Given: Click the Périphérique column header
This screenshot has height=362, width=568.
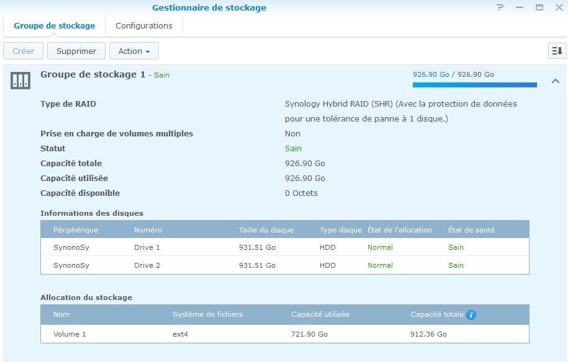Looking at the screenshot, I should 76,230.
